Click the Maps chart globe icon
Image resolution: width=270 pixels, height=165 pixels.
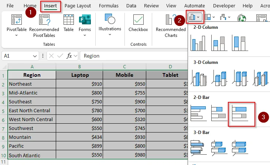click(242, 18)
